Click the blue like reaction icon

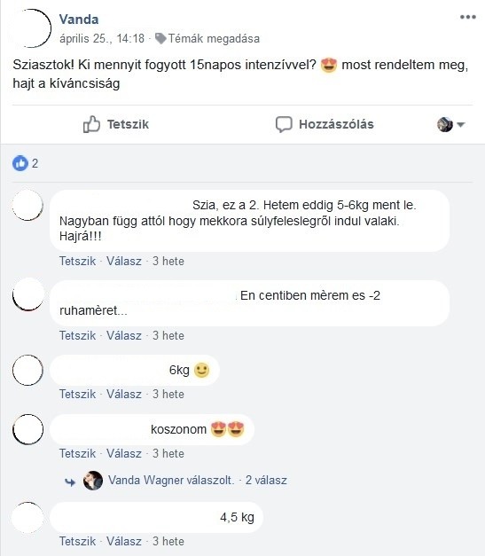coord(20,163)
